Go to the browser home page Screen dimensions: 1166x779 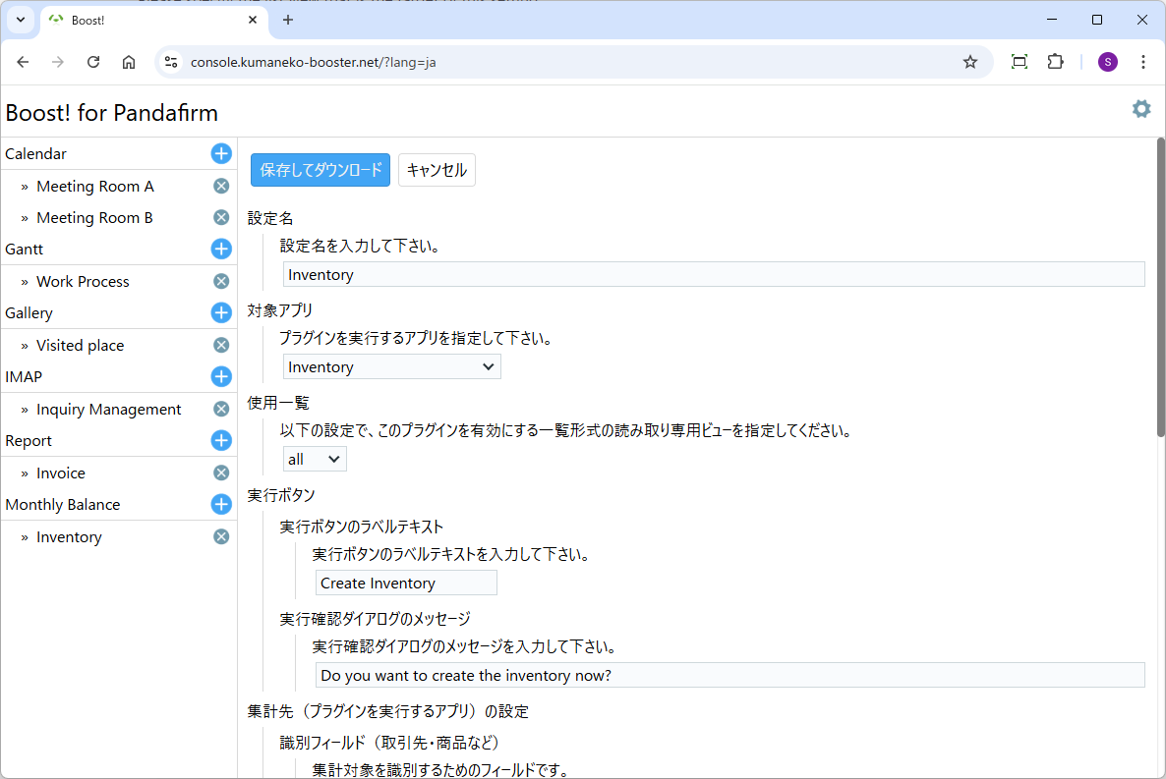click(129, 63)
